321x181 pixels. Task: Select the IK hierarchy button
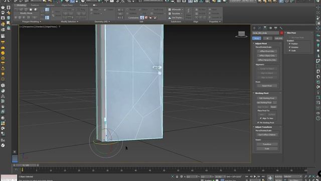click(x=267, y=38)
